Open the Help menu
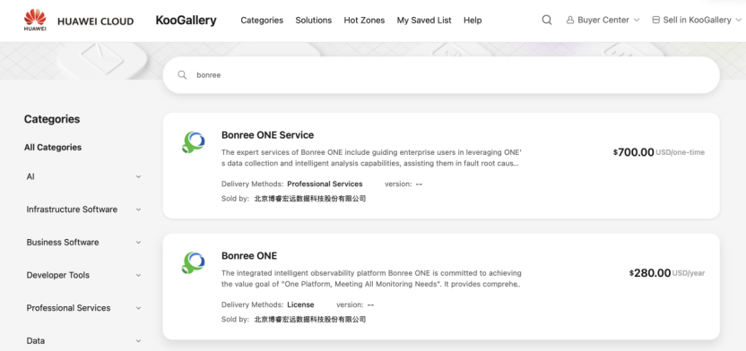This screenshot has width=746, height=351. click(x=473, y=21)
